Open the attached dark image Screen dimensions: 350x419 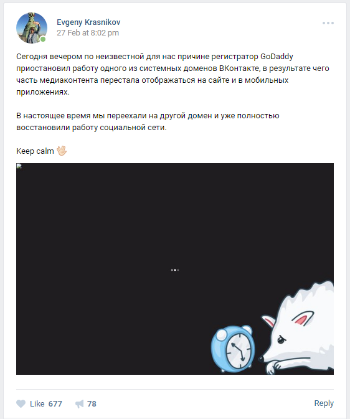click(175, 269)
